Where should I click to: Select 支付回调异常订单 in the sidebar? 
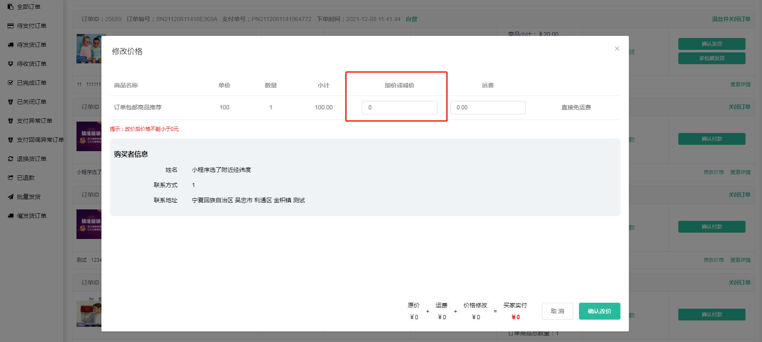pyautogui.click(x=40, y=140)
